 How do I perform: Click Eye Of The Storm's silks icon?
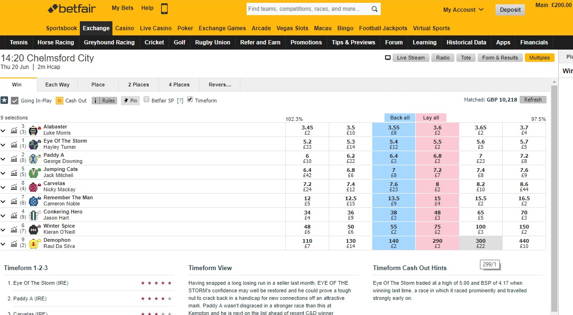pos(34,145)
